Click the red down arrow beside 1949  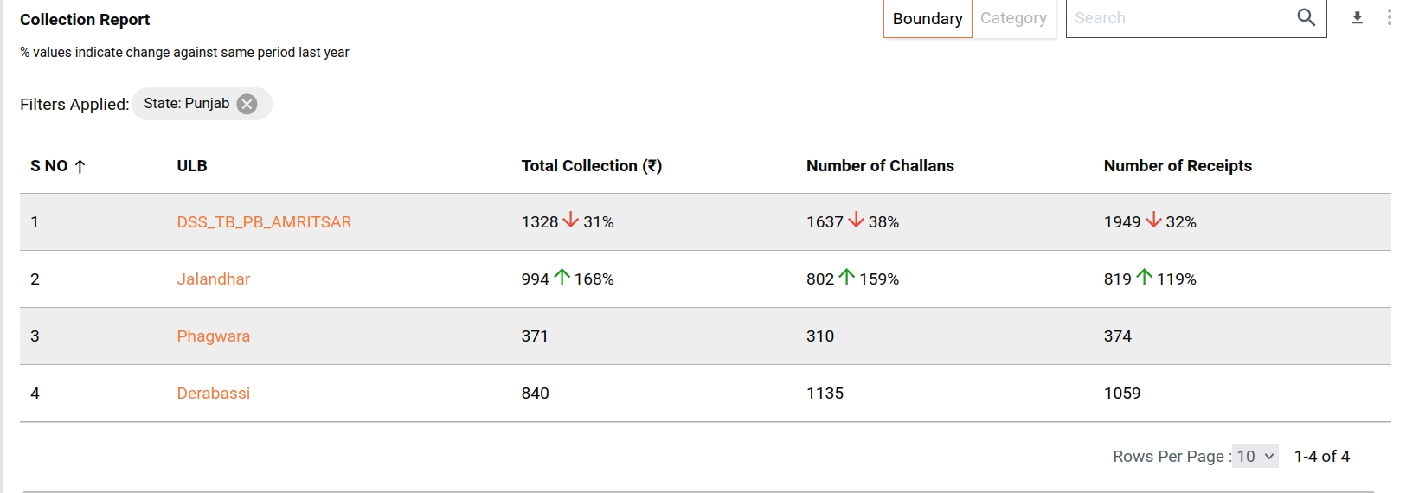(x=1152, y=221)
